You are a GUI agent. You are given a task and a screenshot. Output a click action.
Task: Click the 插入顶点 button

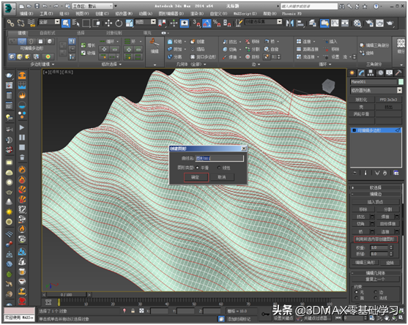(375, 202)
